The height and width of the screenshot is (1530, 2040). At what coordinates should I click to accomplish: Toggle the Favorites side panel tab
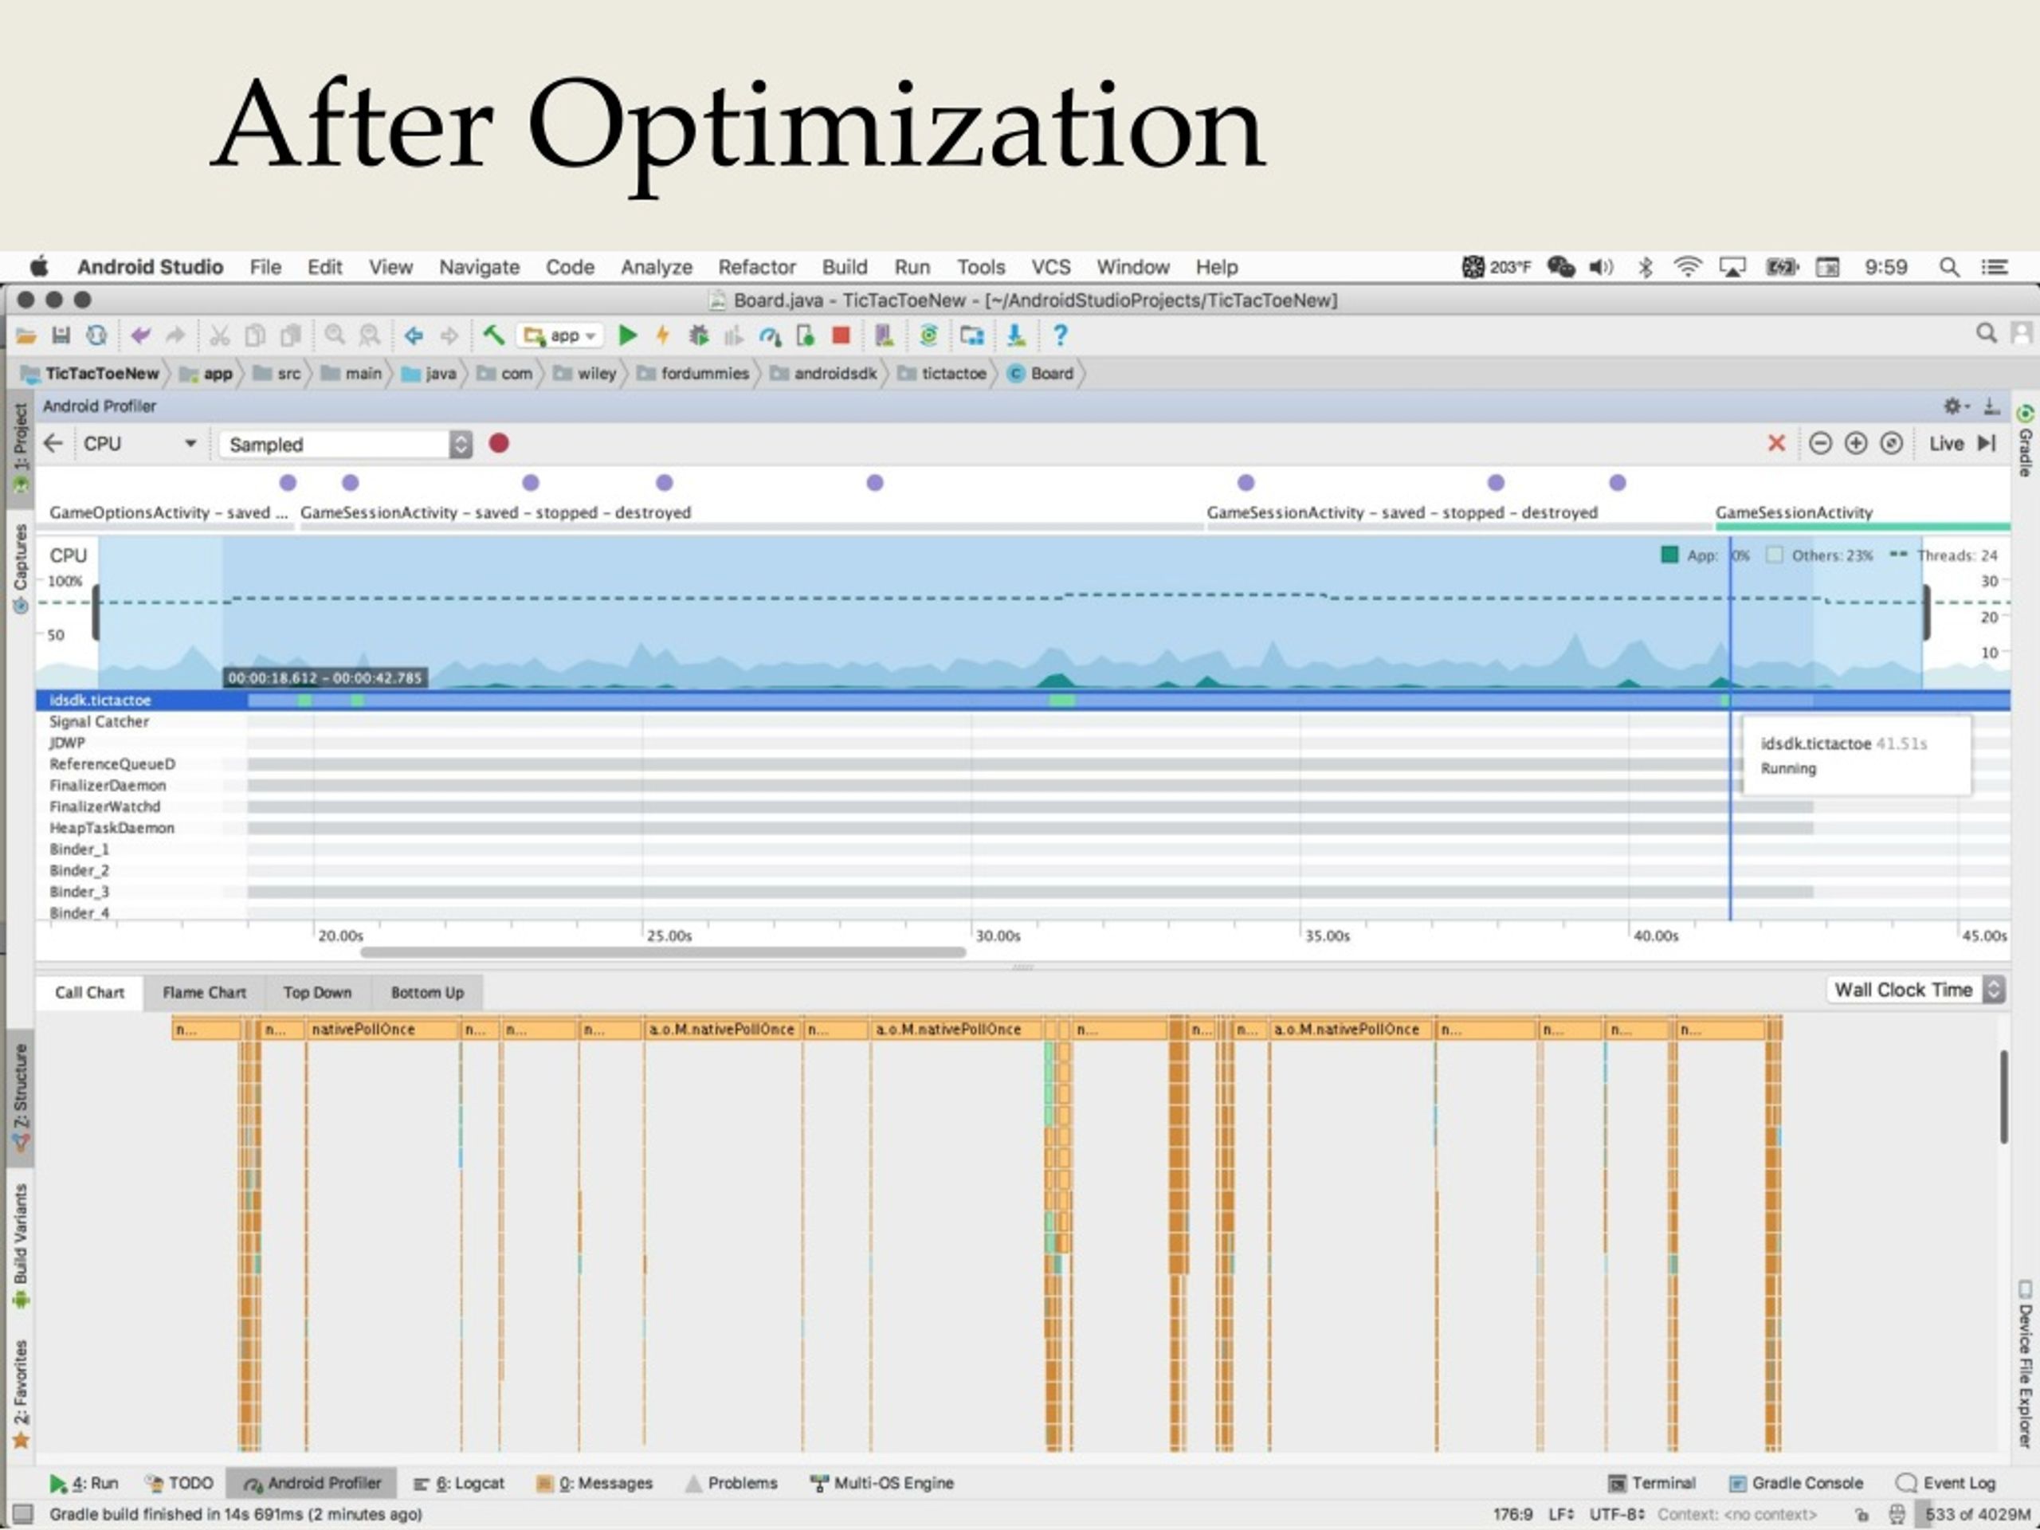point(20,1393)
